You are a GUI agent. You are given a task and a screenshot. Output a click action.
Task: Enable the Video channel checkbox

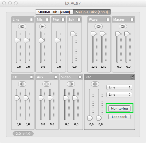(x=80, y=77)
